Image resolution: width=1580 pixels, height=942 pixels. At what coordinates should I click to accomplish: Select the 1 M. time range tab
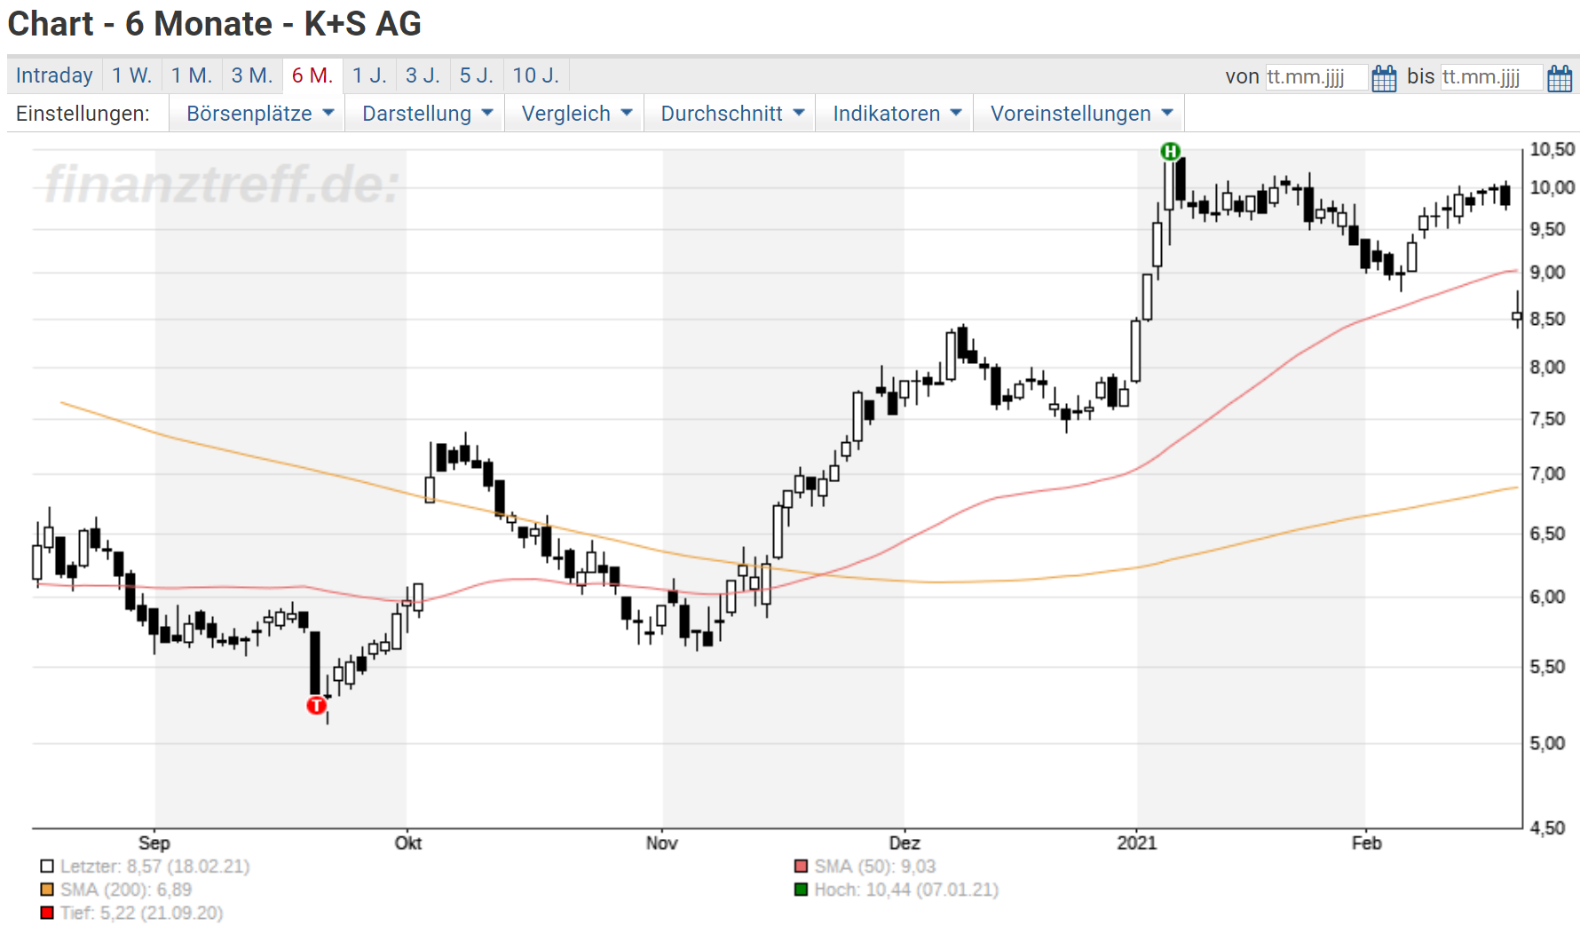[192, 75]
